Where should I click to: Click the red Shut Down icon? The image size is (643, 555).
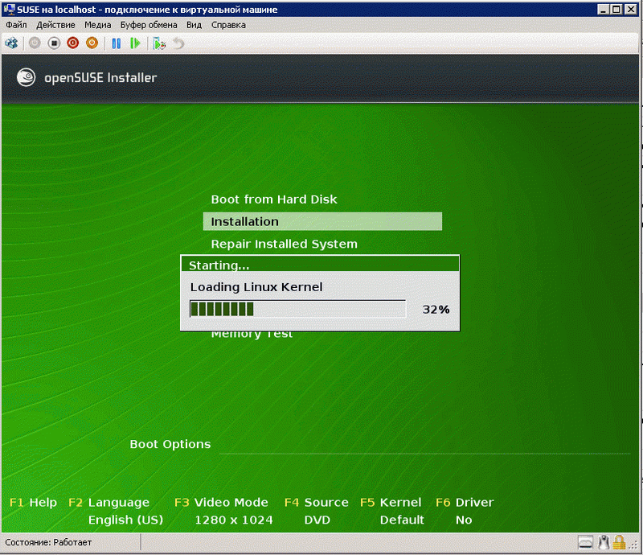[73, 43]
